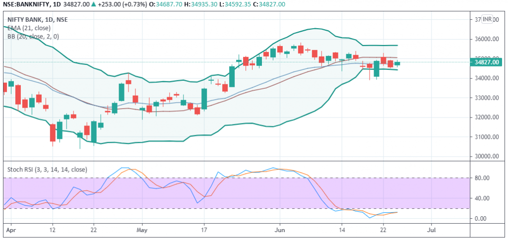
Task: Select the May date on time axis
Action: [142, 230]
